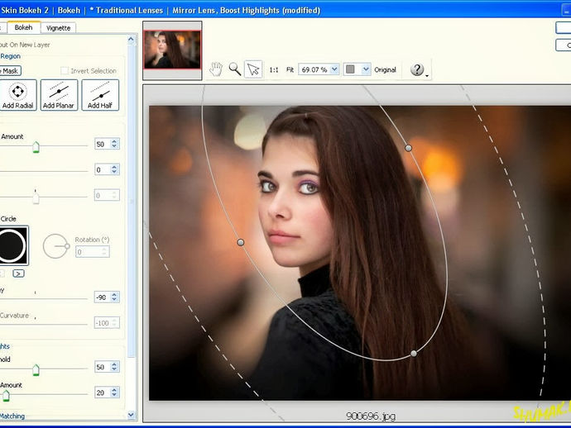
Task: Toggle the Invert Selection checkbox
Action: click(x=65, y=70)
